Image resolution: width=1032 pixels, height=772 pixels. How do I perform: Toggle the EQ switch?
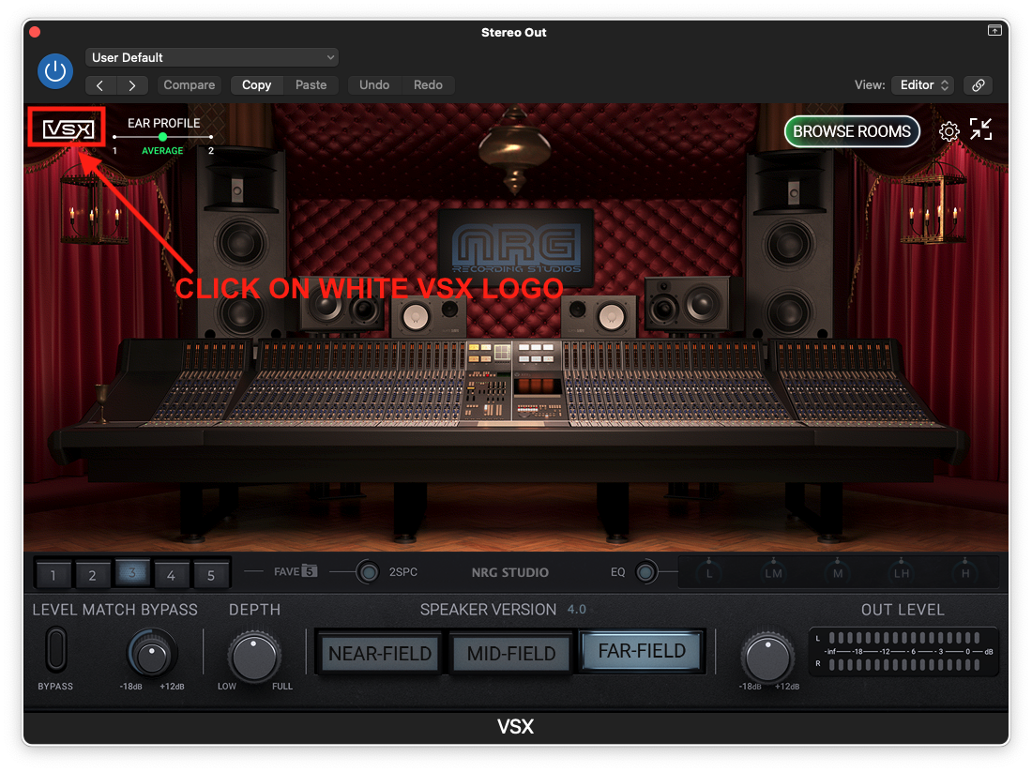pyautogui.click(x=645, y=572)
